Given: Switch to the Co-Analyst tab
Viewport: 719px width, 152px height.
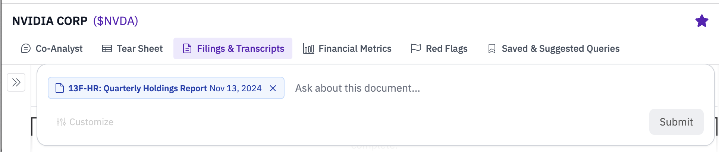Looking at the screenshot, I should point(59,48).
